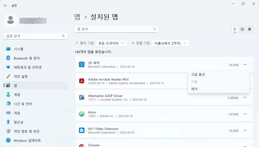This screenshot has width=259, height=147.
Task: Open more options for 3D 뷰어
Action: coord(245,64)
